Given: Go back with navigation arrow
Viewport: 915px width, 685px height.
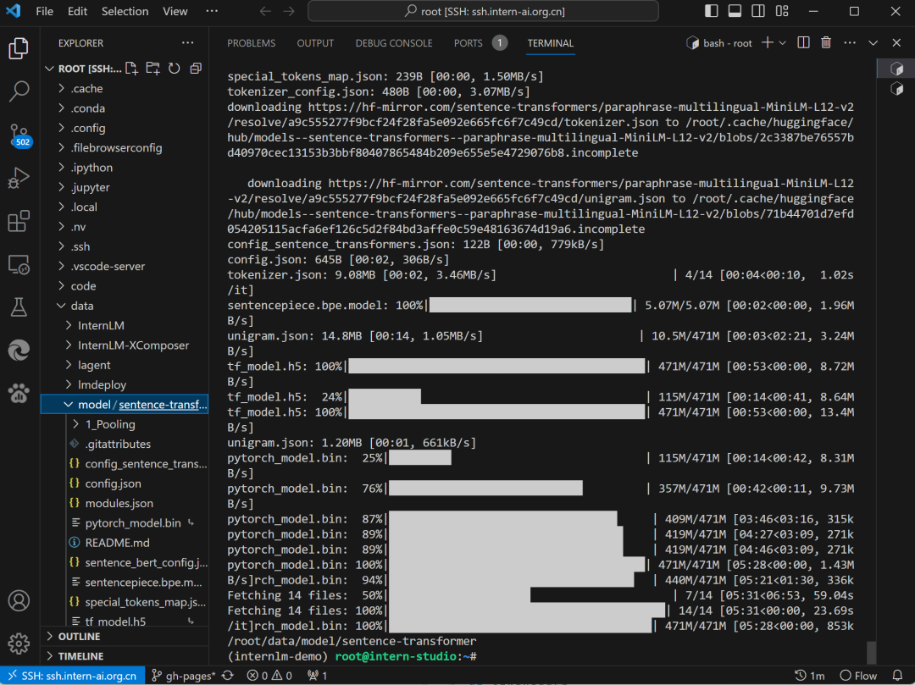Looking at the screenshot, I should [x=265, y=11].
